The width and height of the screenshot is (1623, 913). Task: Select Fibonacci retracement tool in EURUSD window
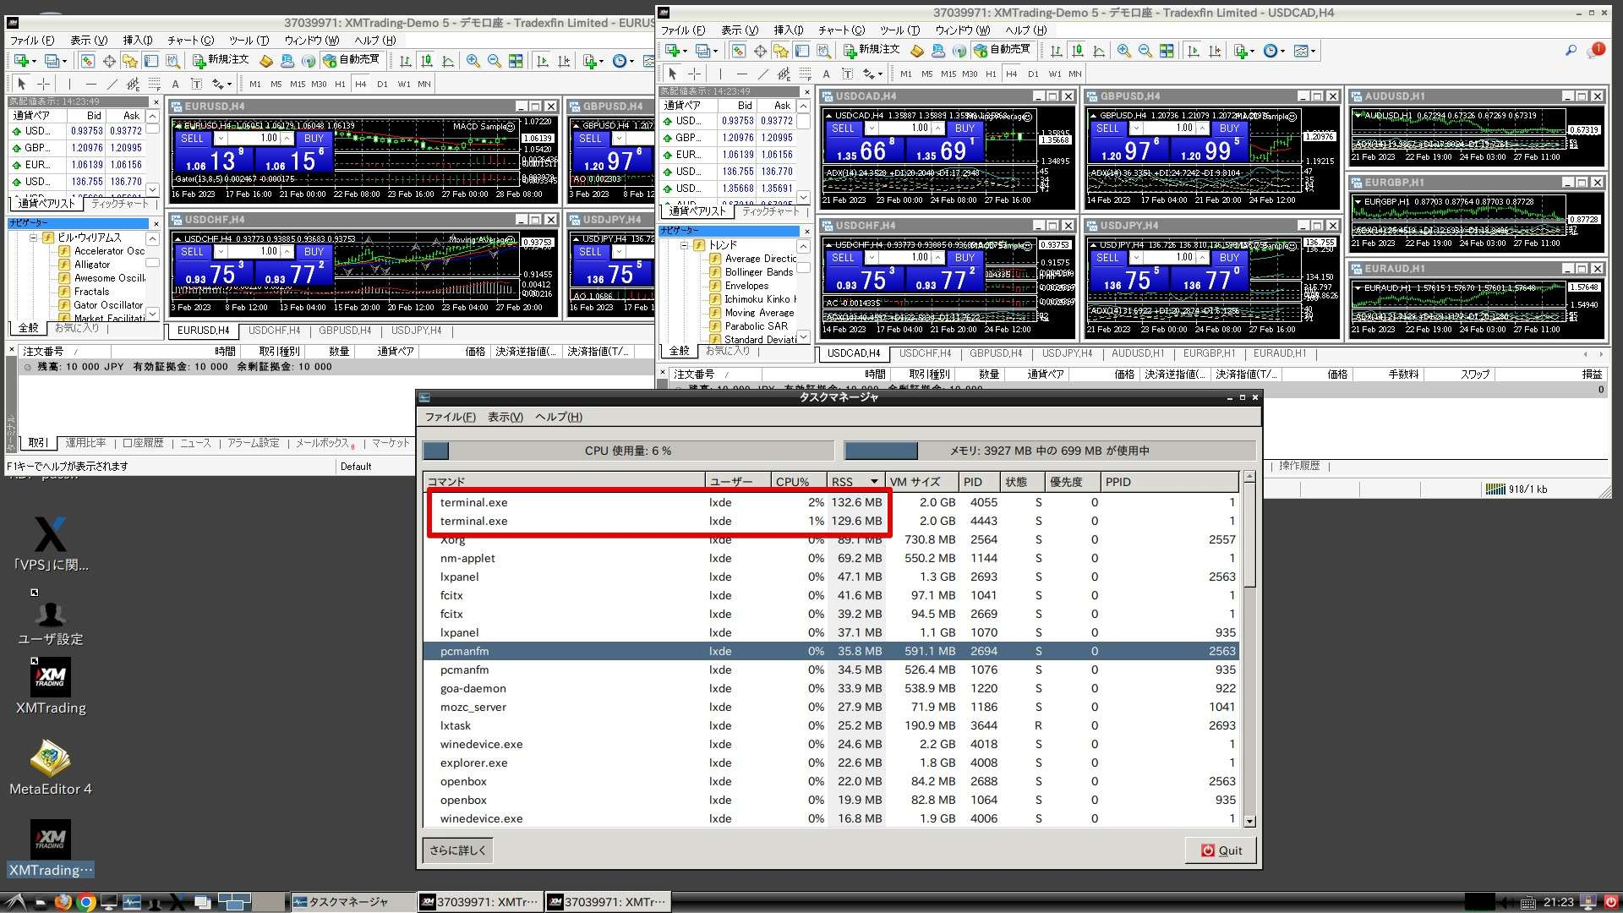tap(154, 84)
